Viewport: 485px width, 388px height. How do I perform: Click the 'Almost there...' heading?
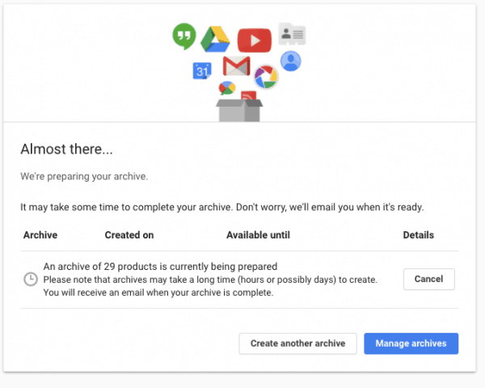(x=66, y=149)
